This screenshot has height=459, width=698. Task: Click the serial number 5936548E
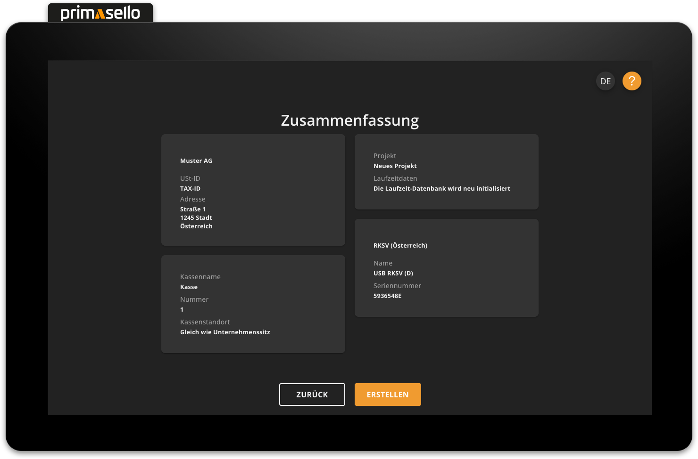[387, 296]
